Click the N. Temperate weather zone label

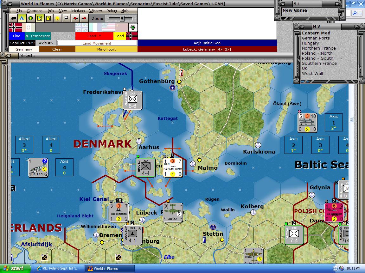click(38, 36)
